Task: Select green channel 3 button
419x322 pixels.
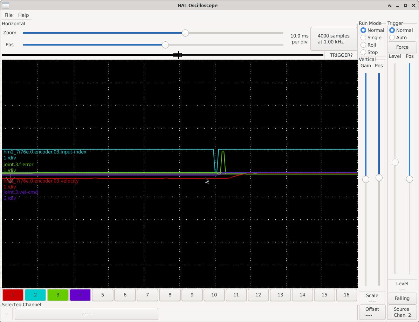Action: [58, 295]
